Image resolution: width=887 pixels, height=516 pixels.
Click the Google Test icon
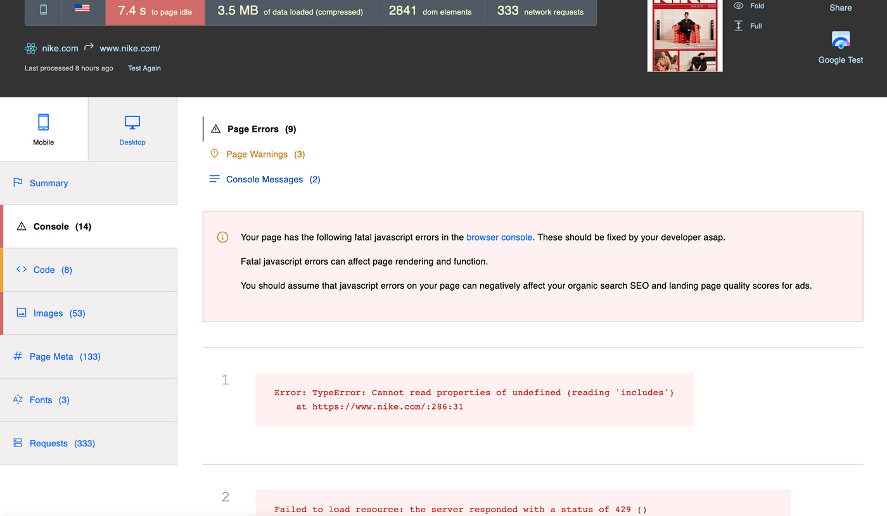840,41
